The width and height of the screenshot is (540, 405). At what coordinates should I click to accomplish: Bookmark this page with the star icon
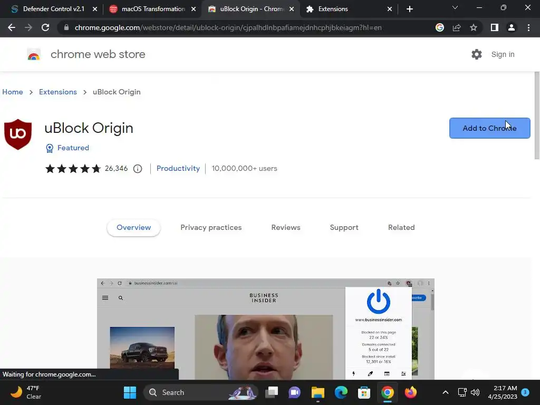click(x=474, y=27)
